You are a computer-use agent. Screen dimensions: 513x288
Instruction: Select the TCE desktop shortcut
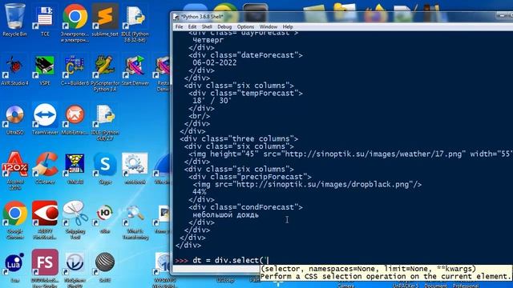[45, 19]
